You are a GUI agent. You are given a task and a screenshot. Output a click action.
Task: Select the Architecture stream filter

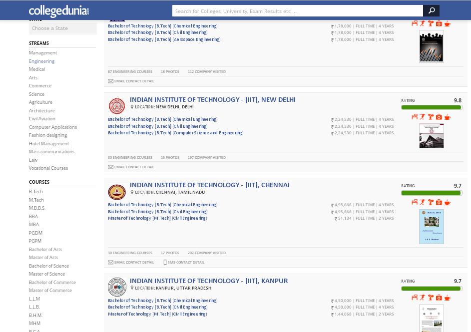42,111
